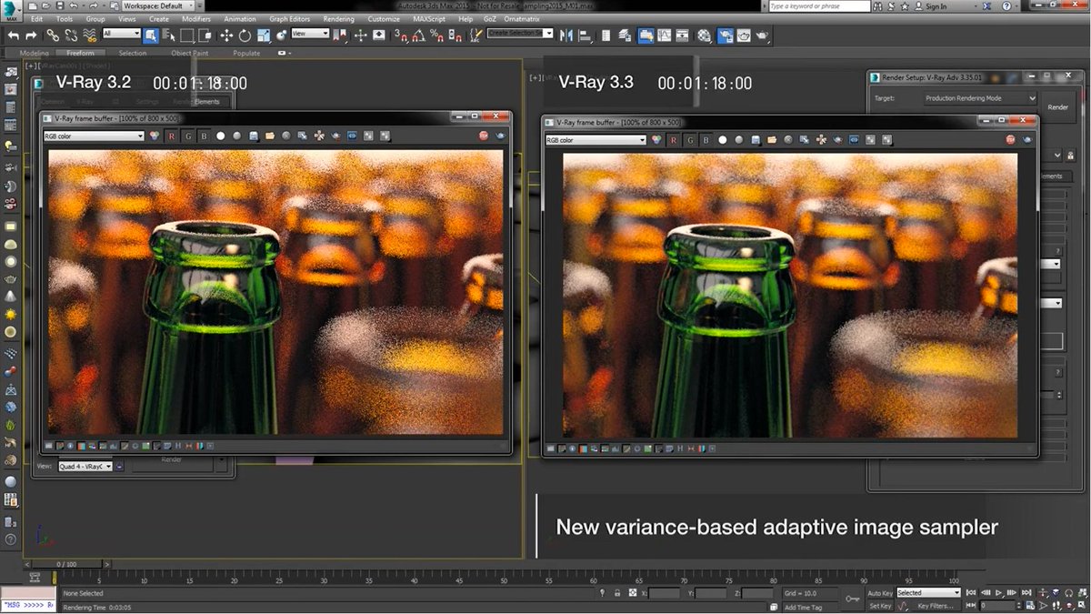Click Play Animation control

click(999, 593)
